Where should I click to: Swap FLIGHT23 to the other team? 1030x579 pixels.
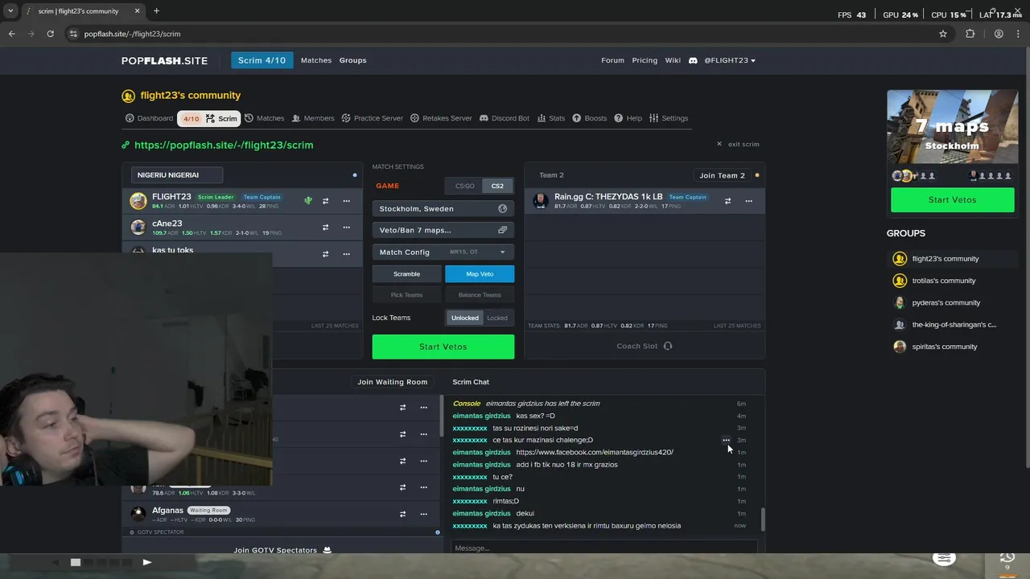tap(325, 201)
